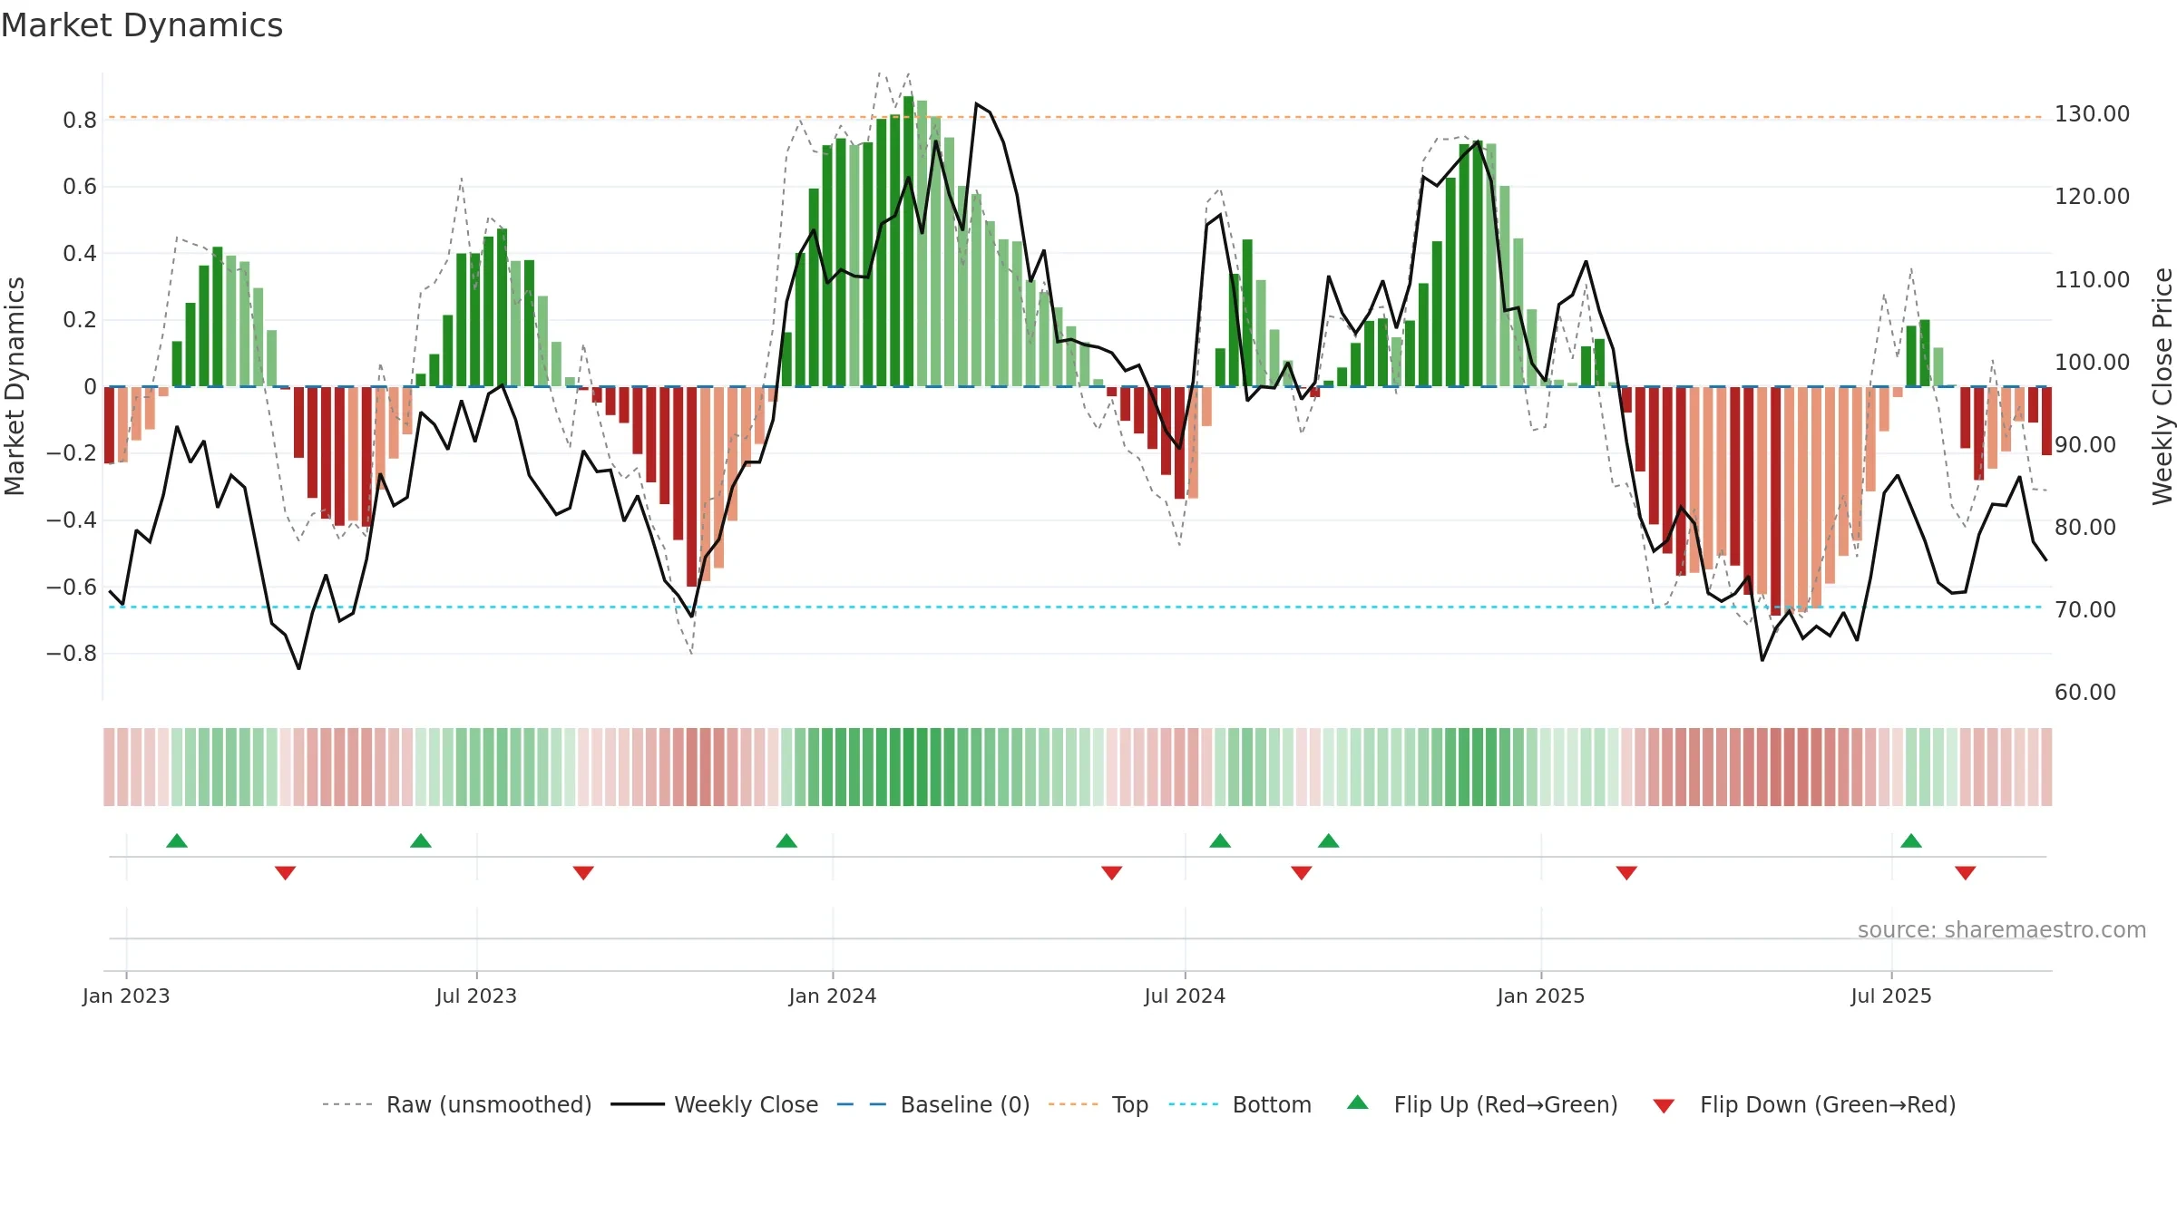Screen dimensions: 2177x1224
Task: Click the 'Market Dynamics' chart title
Action: click(142, 25)
